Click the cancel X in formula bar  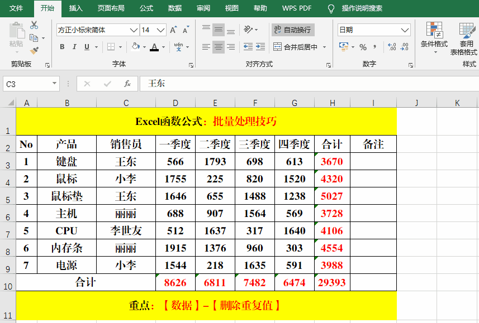[x=87, y=84]
